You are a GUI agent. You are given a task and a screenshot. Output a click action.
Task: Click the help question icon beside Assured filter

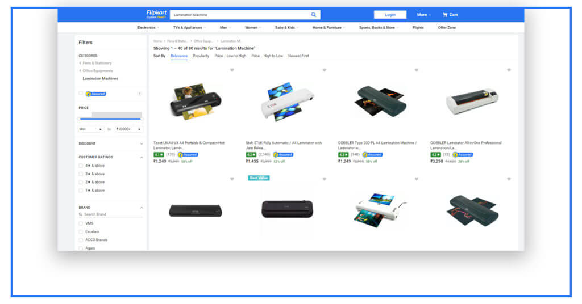pos(140,94)
